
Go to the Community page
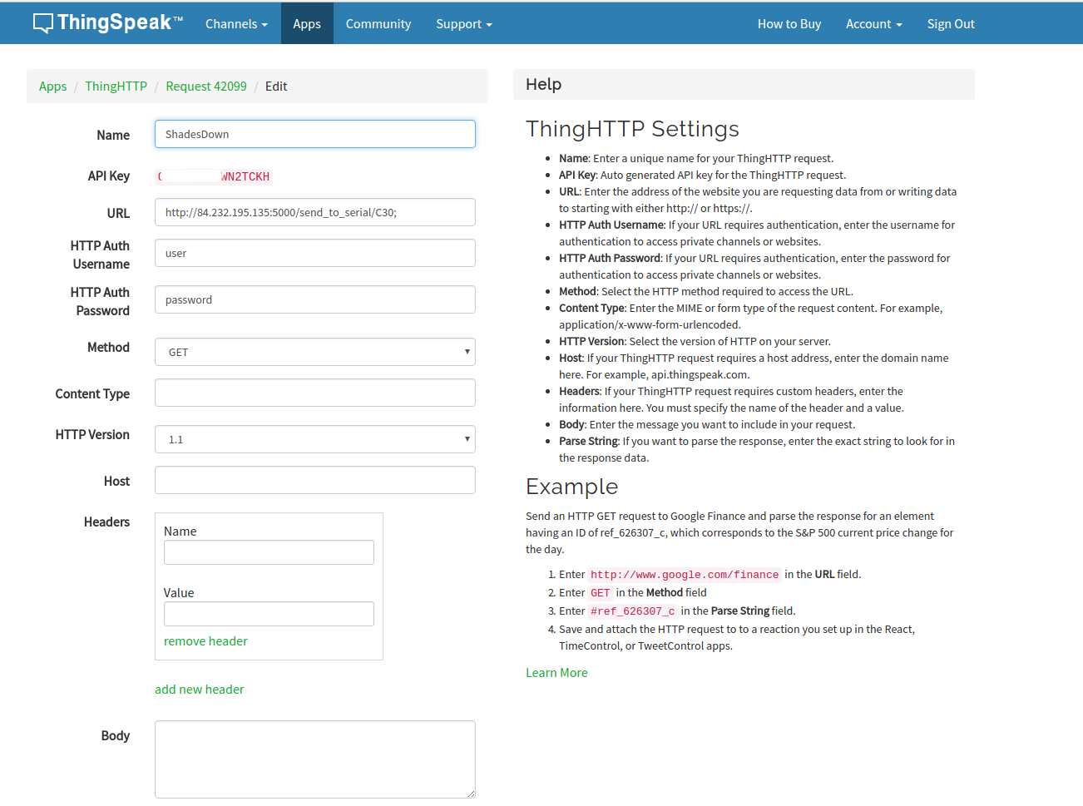[378, 24]
